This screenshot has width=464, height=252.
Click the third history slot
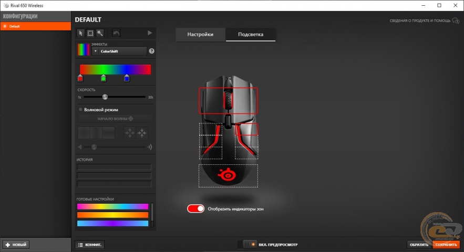click(114, 184)
